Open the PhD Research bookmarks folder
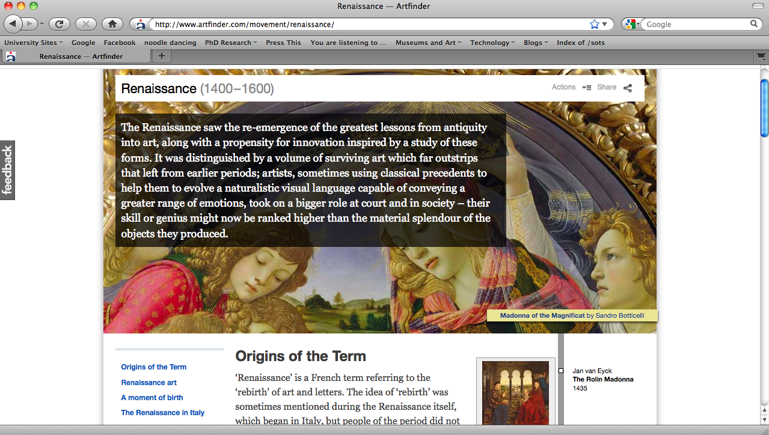Screen dimensions: 769x435 [230, 43]
